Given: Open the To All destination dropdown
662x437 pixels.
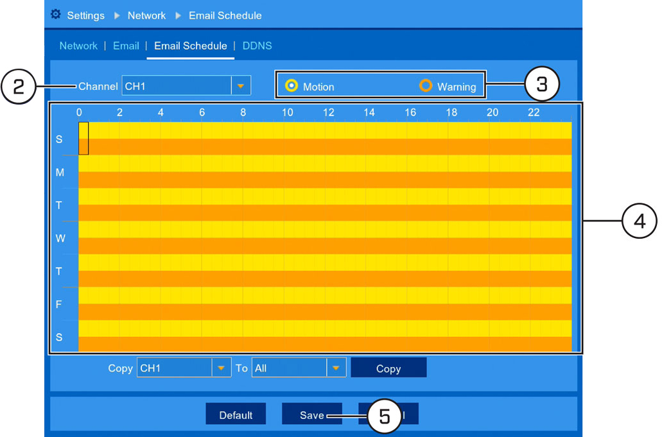Looking at the screenshot, I should (299, 368).
